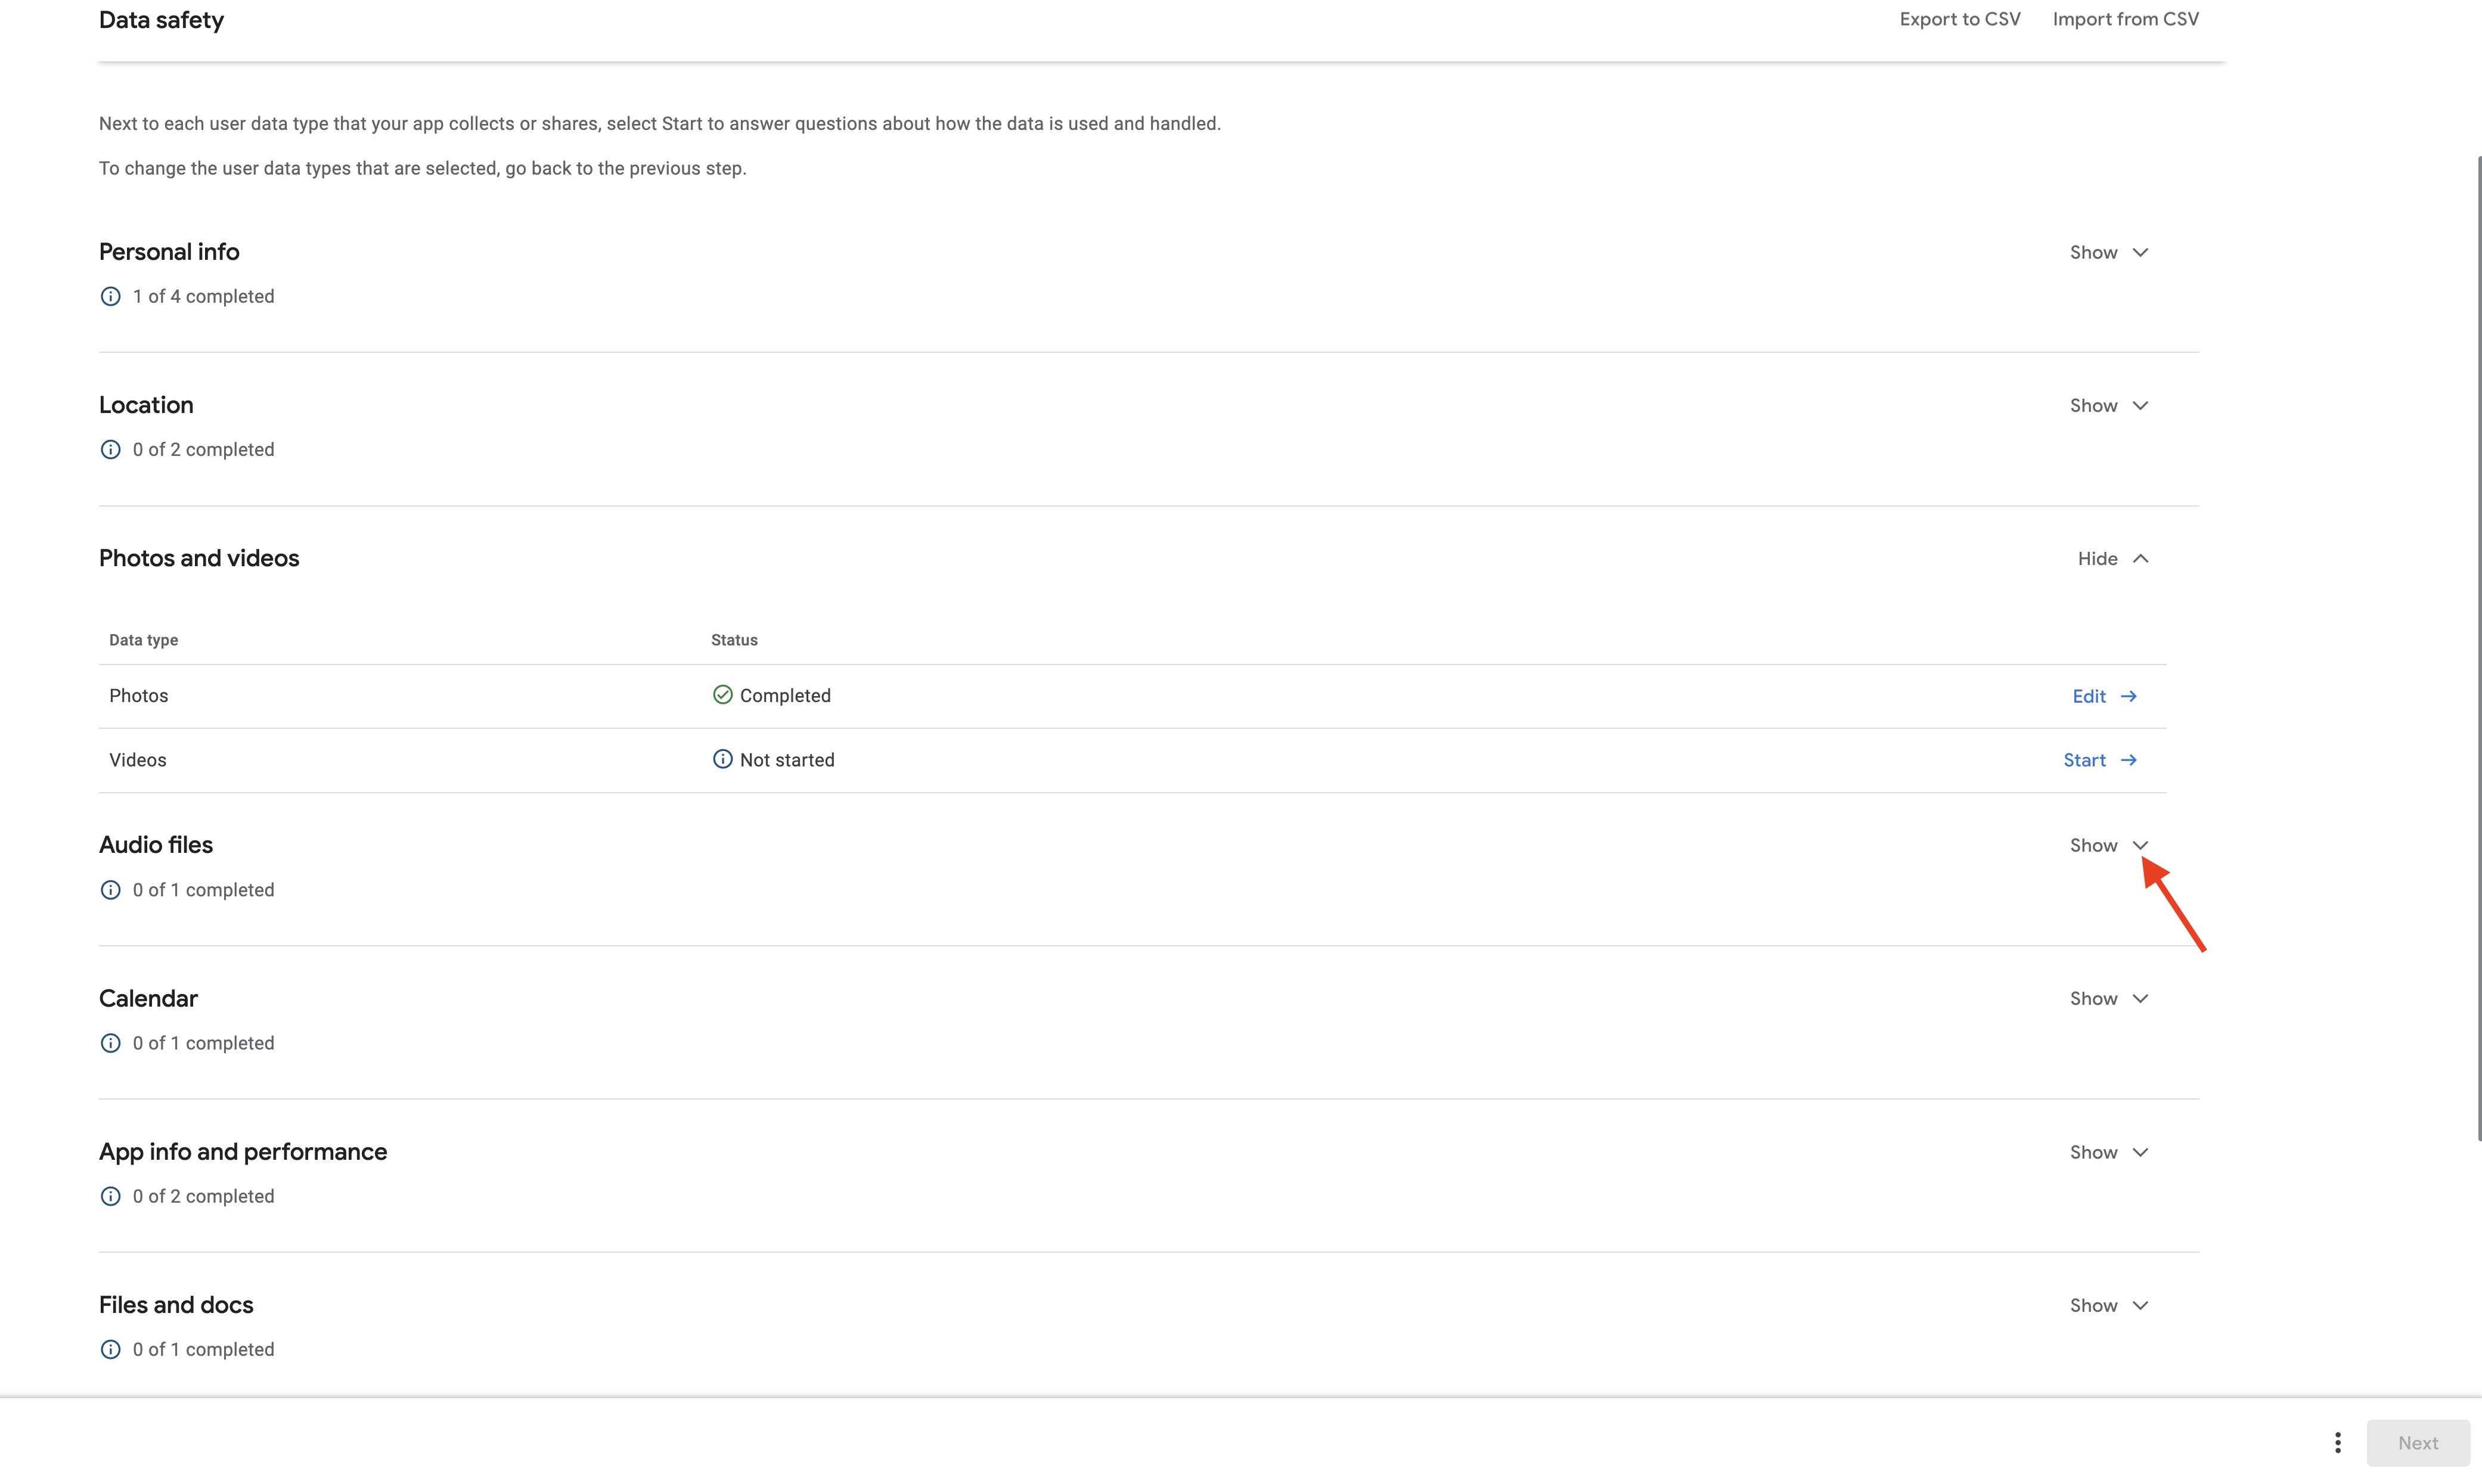Click the info icon under Files and docs
Screen dimensions: 2482x1484
tap(110, 1350)
